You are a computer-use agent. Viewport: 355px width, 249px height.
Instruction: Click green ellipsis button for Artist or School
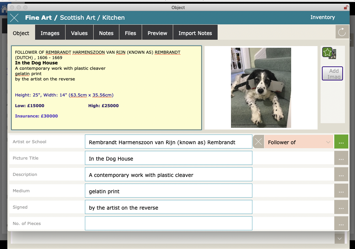pyautogui.click(x=341, y=142)
